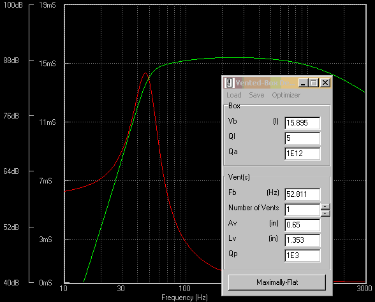Select the Qp field showing 1E3
375x302 pixels.
pos(302,255)
